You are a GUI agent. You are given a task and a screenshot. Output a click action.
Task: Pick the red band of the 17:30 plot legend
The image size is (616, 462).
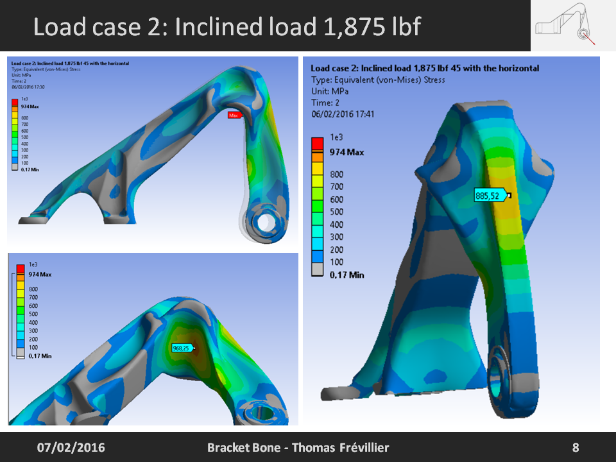pos(15,102)
